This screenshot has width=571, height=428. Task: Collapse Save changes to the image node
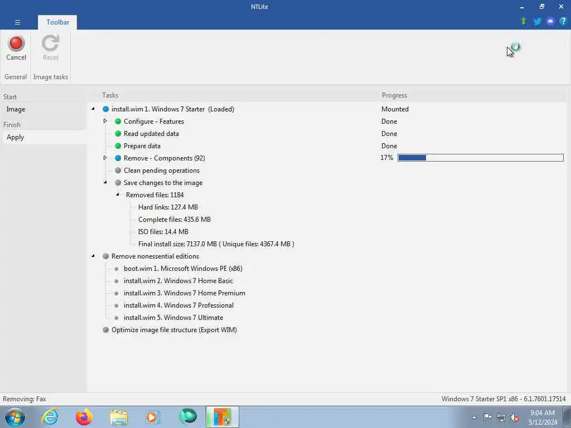105,182
